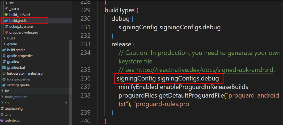Click the ESLint icon beside .eslintrc.js
This screenshot has height=125, width=283.
[x=2, y=120]
